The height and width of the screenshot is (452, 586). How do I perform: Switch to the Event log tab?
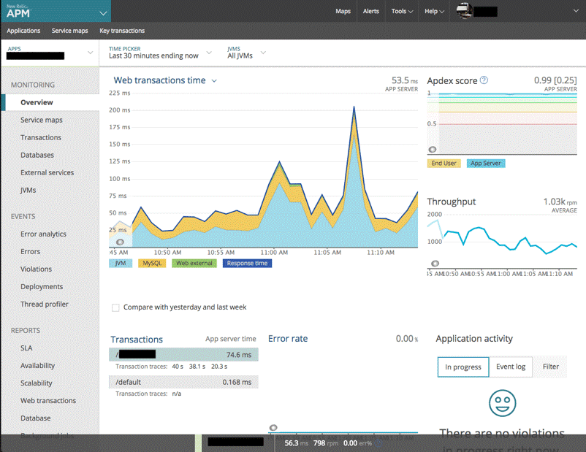510,367
